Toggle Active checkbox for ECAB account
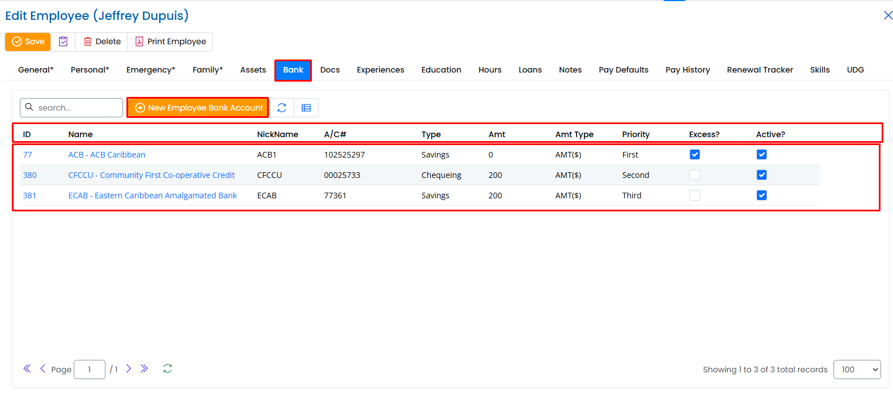The width and height of the screenshot is (893, 395). [761, 196]
